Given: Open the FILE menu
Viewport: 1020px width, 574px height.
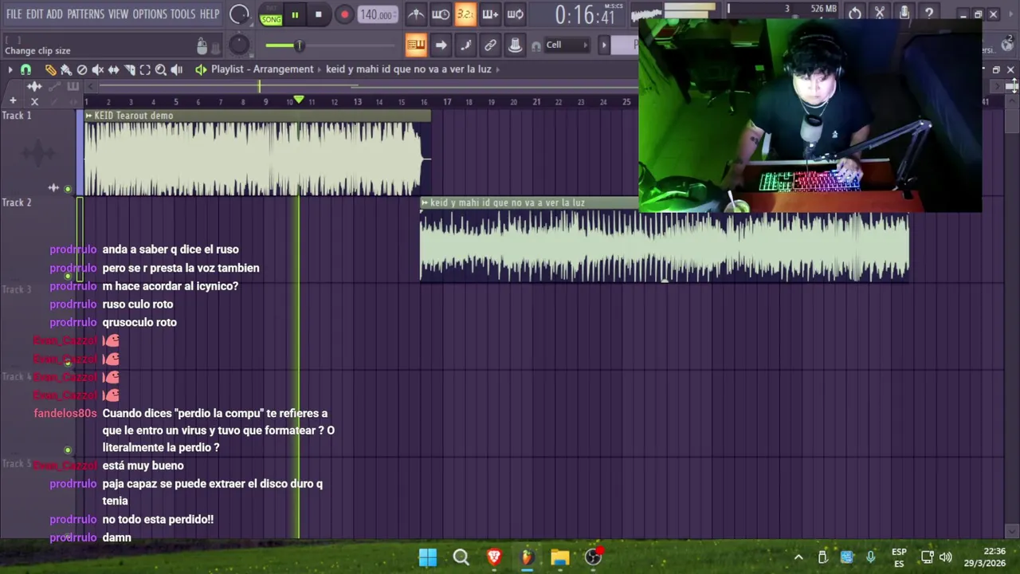Looking at the screenshot, I should click(14, 14).
